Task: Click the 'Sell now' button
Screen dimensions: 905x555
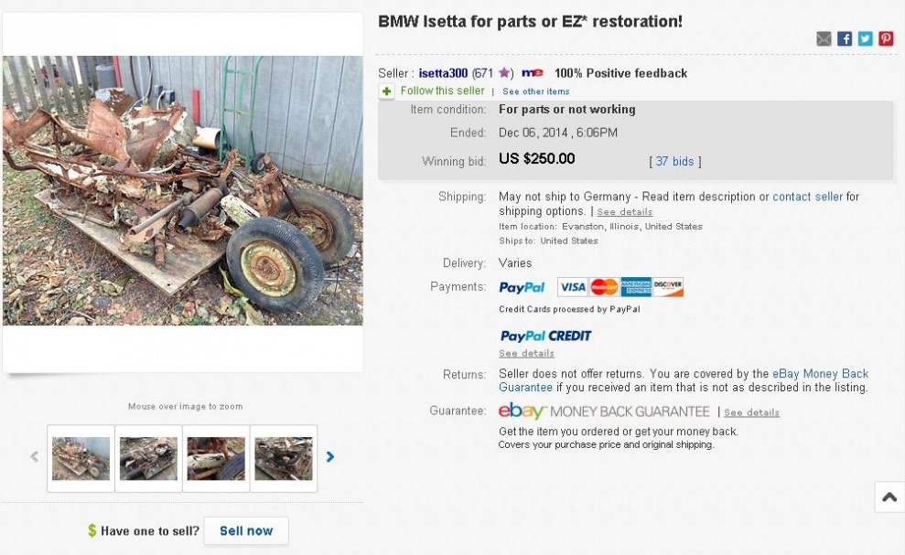Action: [245, 530]
